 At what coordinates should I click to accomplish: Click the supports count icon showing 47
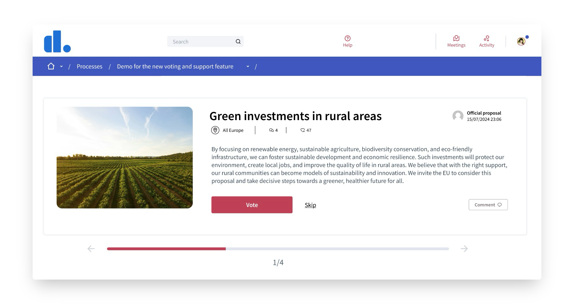(x=303, y=130)
